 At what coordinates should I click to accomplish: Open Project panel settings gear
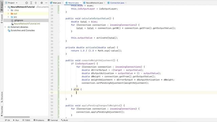pos(41,3)
